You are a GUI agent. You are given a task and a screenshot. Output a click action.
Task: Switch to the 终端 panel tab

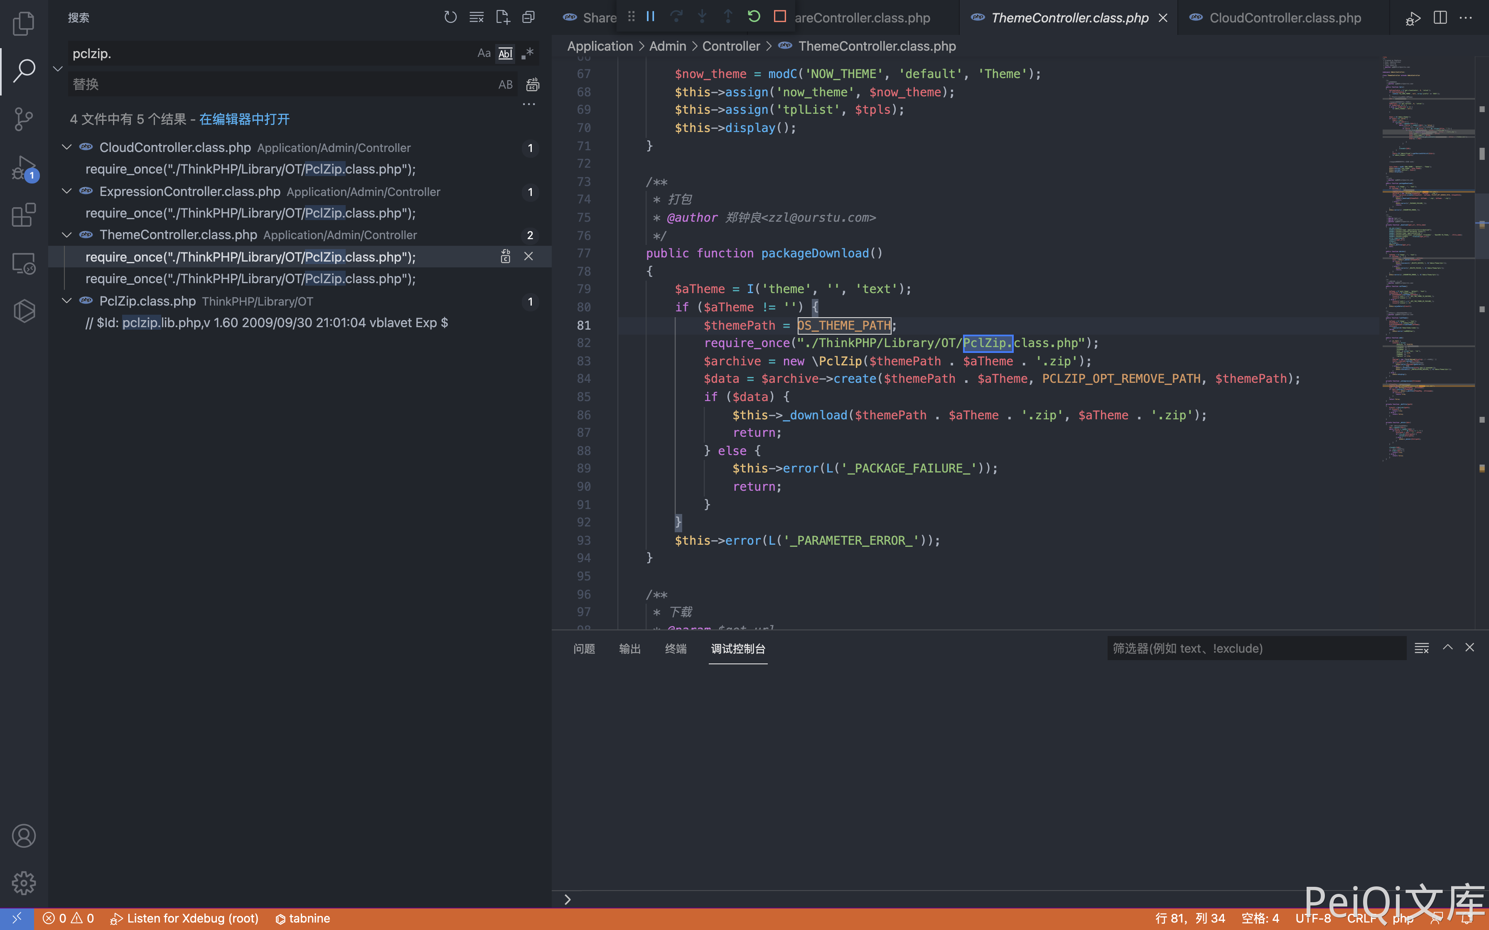pyautogui.click(x=675, y=649)
